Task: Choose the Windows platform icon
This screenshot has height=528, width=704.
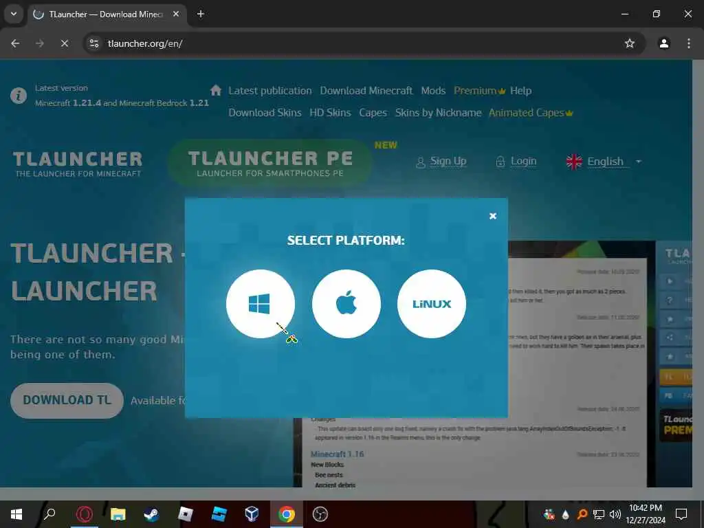Action: click(x=261, y=304)
